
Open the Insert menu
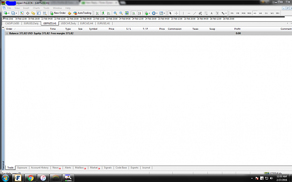26,8
